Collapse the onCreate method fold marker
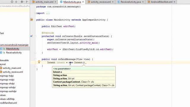The width and height of the screenshot is (190, 107). click(x=35, y=36)
